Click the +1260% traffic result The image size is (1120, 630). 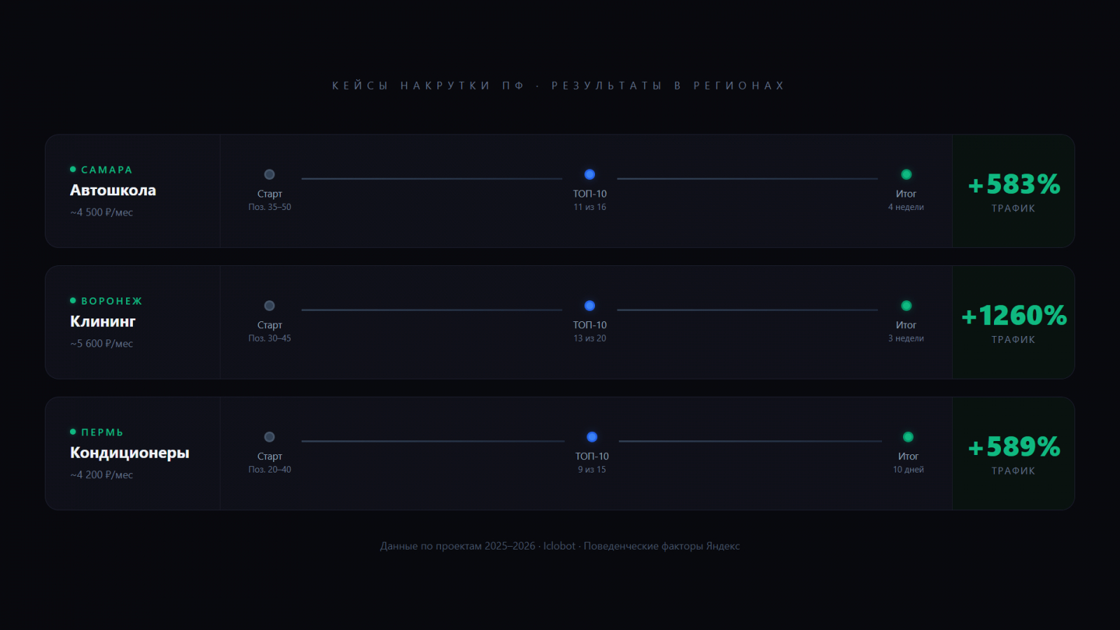click(1014, 316)
